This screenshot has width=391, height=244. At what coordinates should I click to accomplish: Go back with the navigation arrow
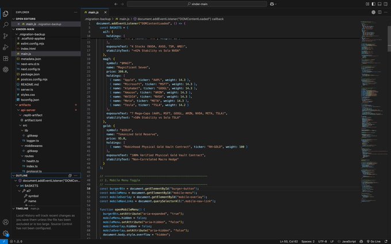116,4
